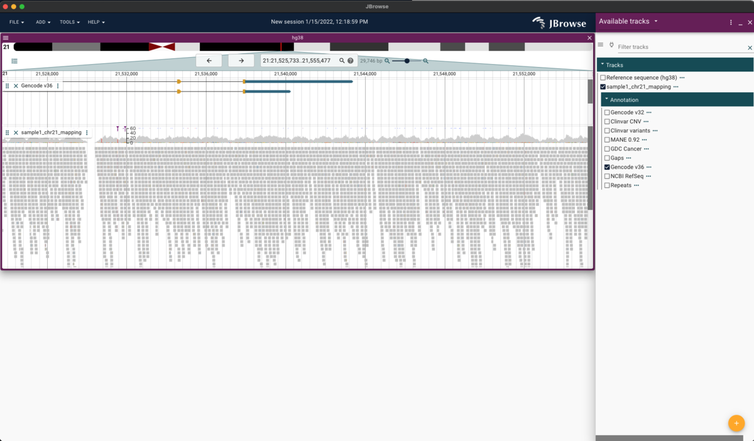Click the search magnifier in the location box

click(x=342, y=61)
